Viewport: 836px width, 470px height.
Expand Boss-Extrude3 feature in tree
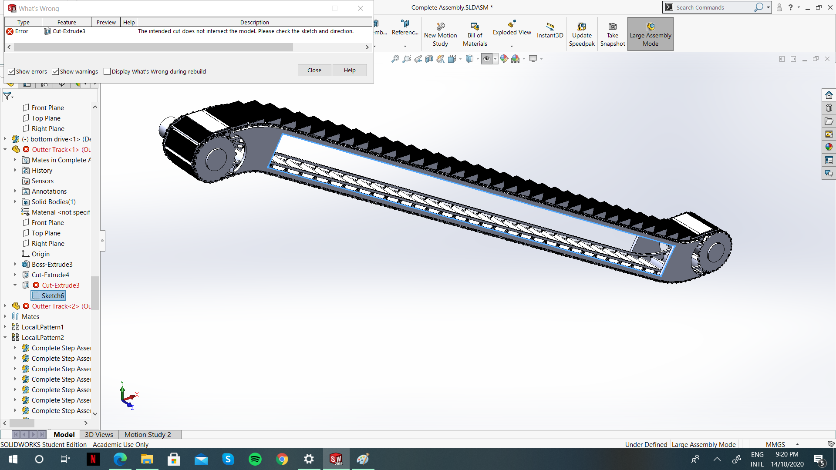15,264
